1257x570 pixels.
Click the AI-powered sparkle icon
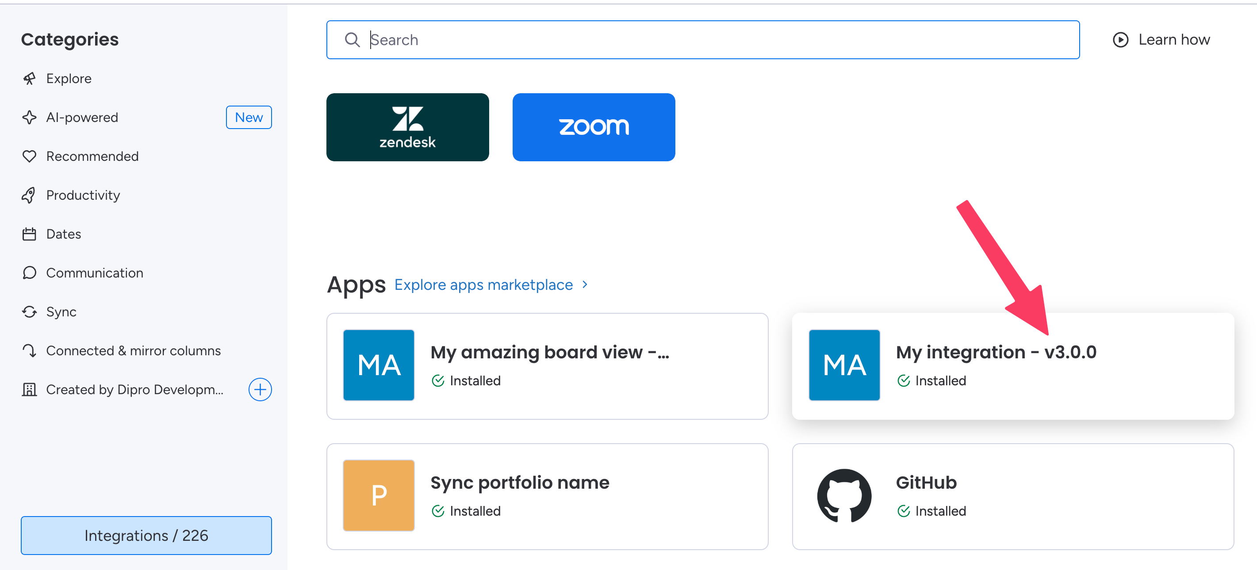click(x=29, y=118)
